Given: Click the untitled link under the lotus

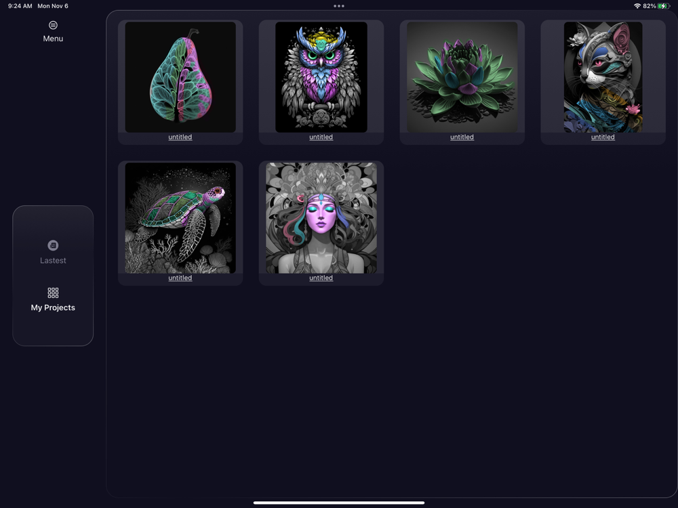Looking at the screenshot, I should (x=462, y=137).
